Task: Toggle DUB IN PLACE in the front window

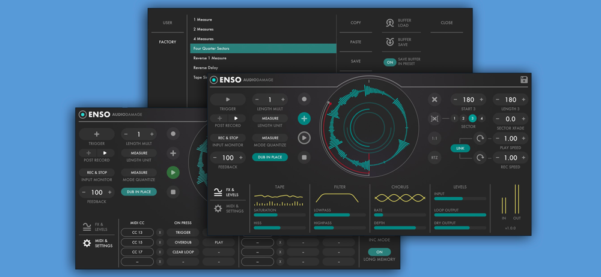Action: (270, 157)
